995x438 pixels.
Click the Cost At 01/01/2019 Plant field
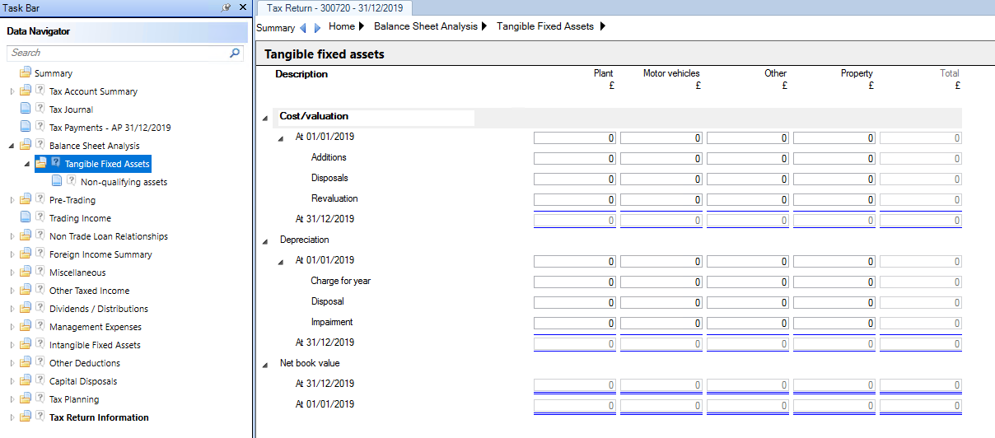pyautogui.click(x=575, y=138)
